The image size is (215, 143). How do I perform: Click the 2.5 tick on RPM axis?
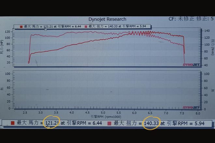25,113
